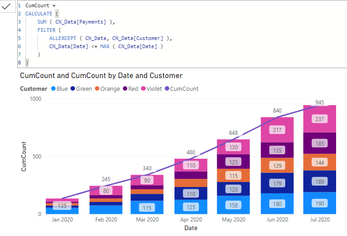Select the Jun 2020 Orange segment 129
This screenshot has height=236, width=347.
pyautogui.click(x=277, y=165)
